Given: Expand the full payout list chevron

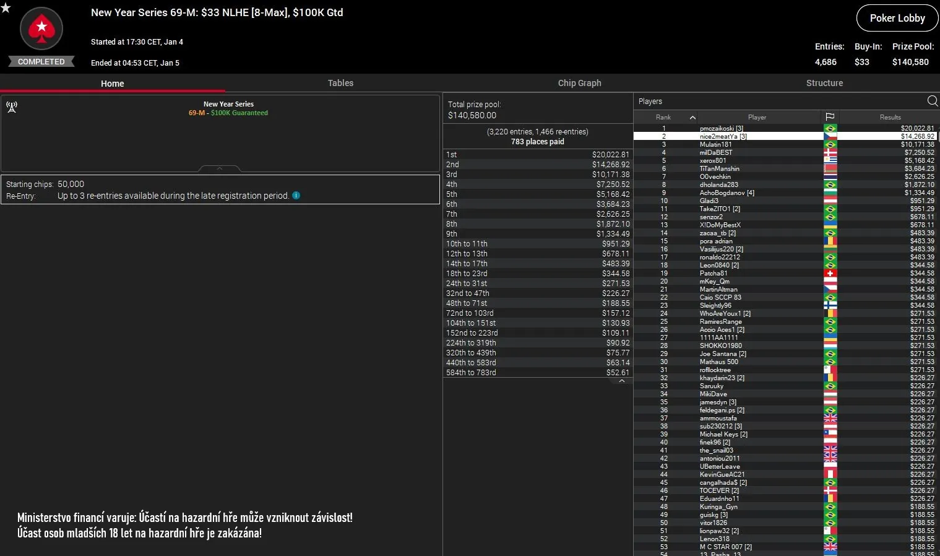Looking at the screenshot, I should tap(621, 380).
